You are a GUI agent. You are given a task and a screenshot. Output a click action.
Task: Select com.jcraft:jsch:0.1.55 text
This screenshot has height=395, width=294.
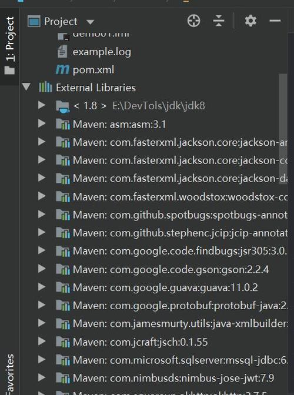pos(140,342)
